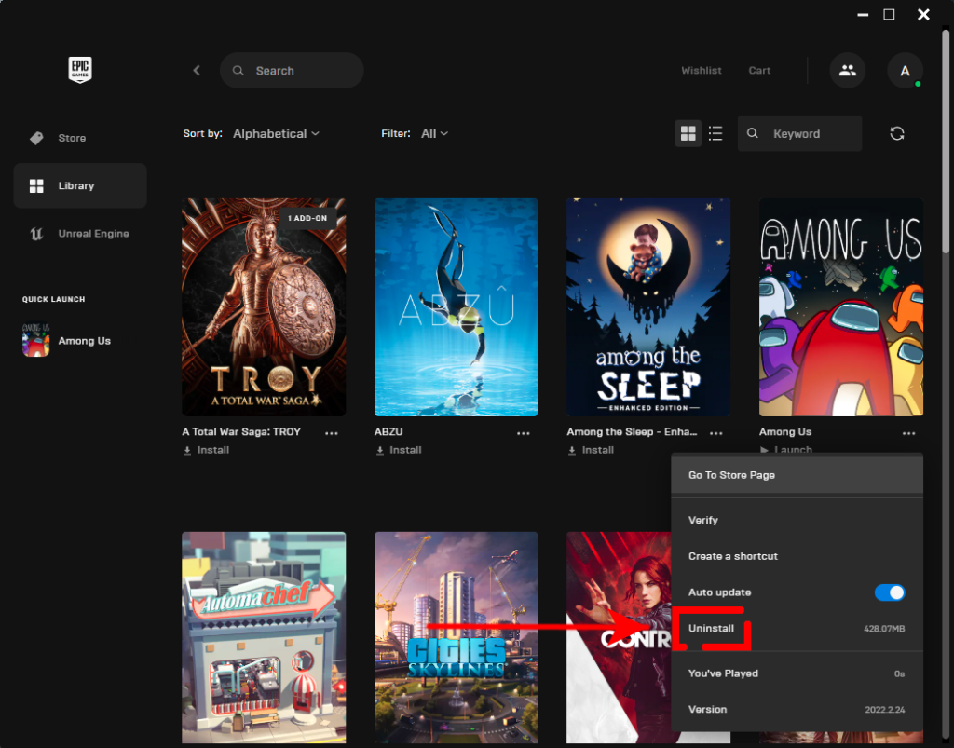Image resolution: width=954 pixels, height=748 pixels.
Task: Open Wishlist link
Action: tap(702, 71)
